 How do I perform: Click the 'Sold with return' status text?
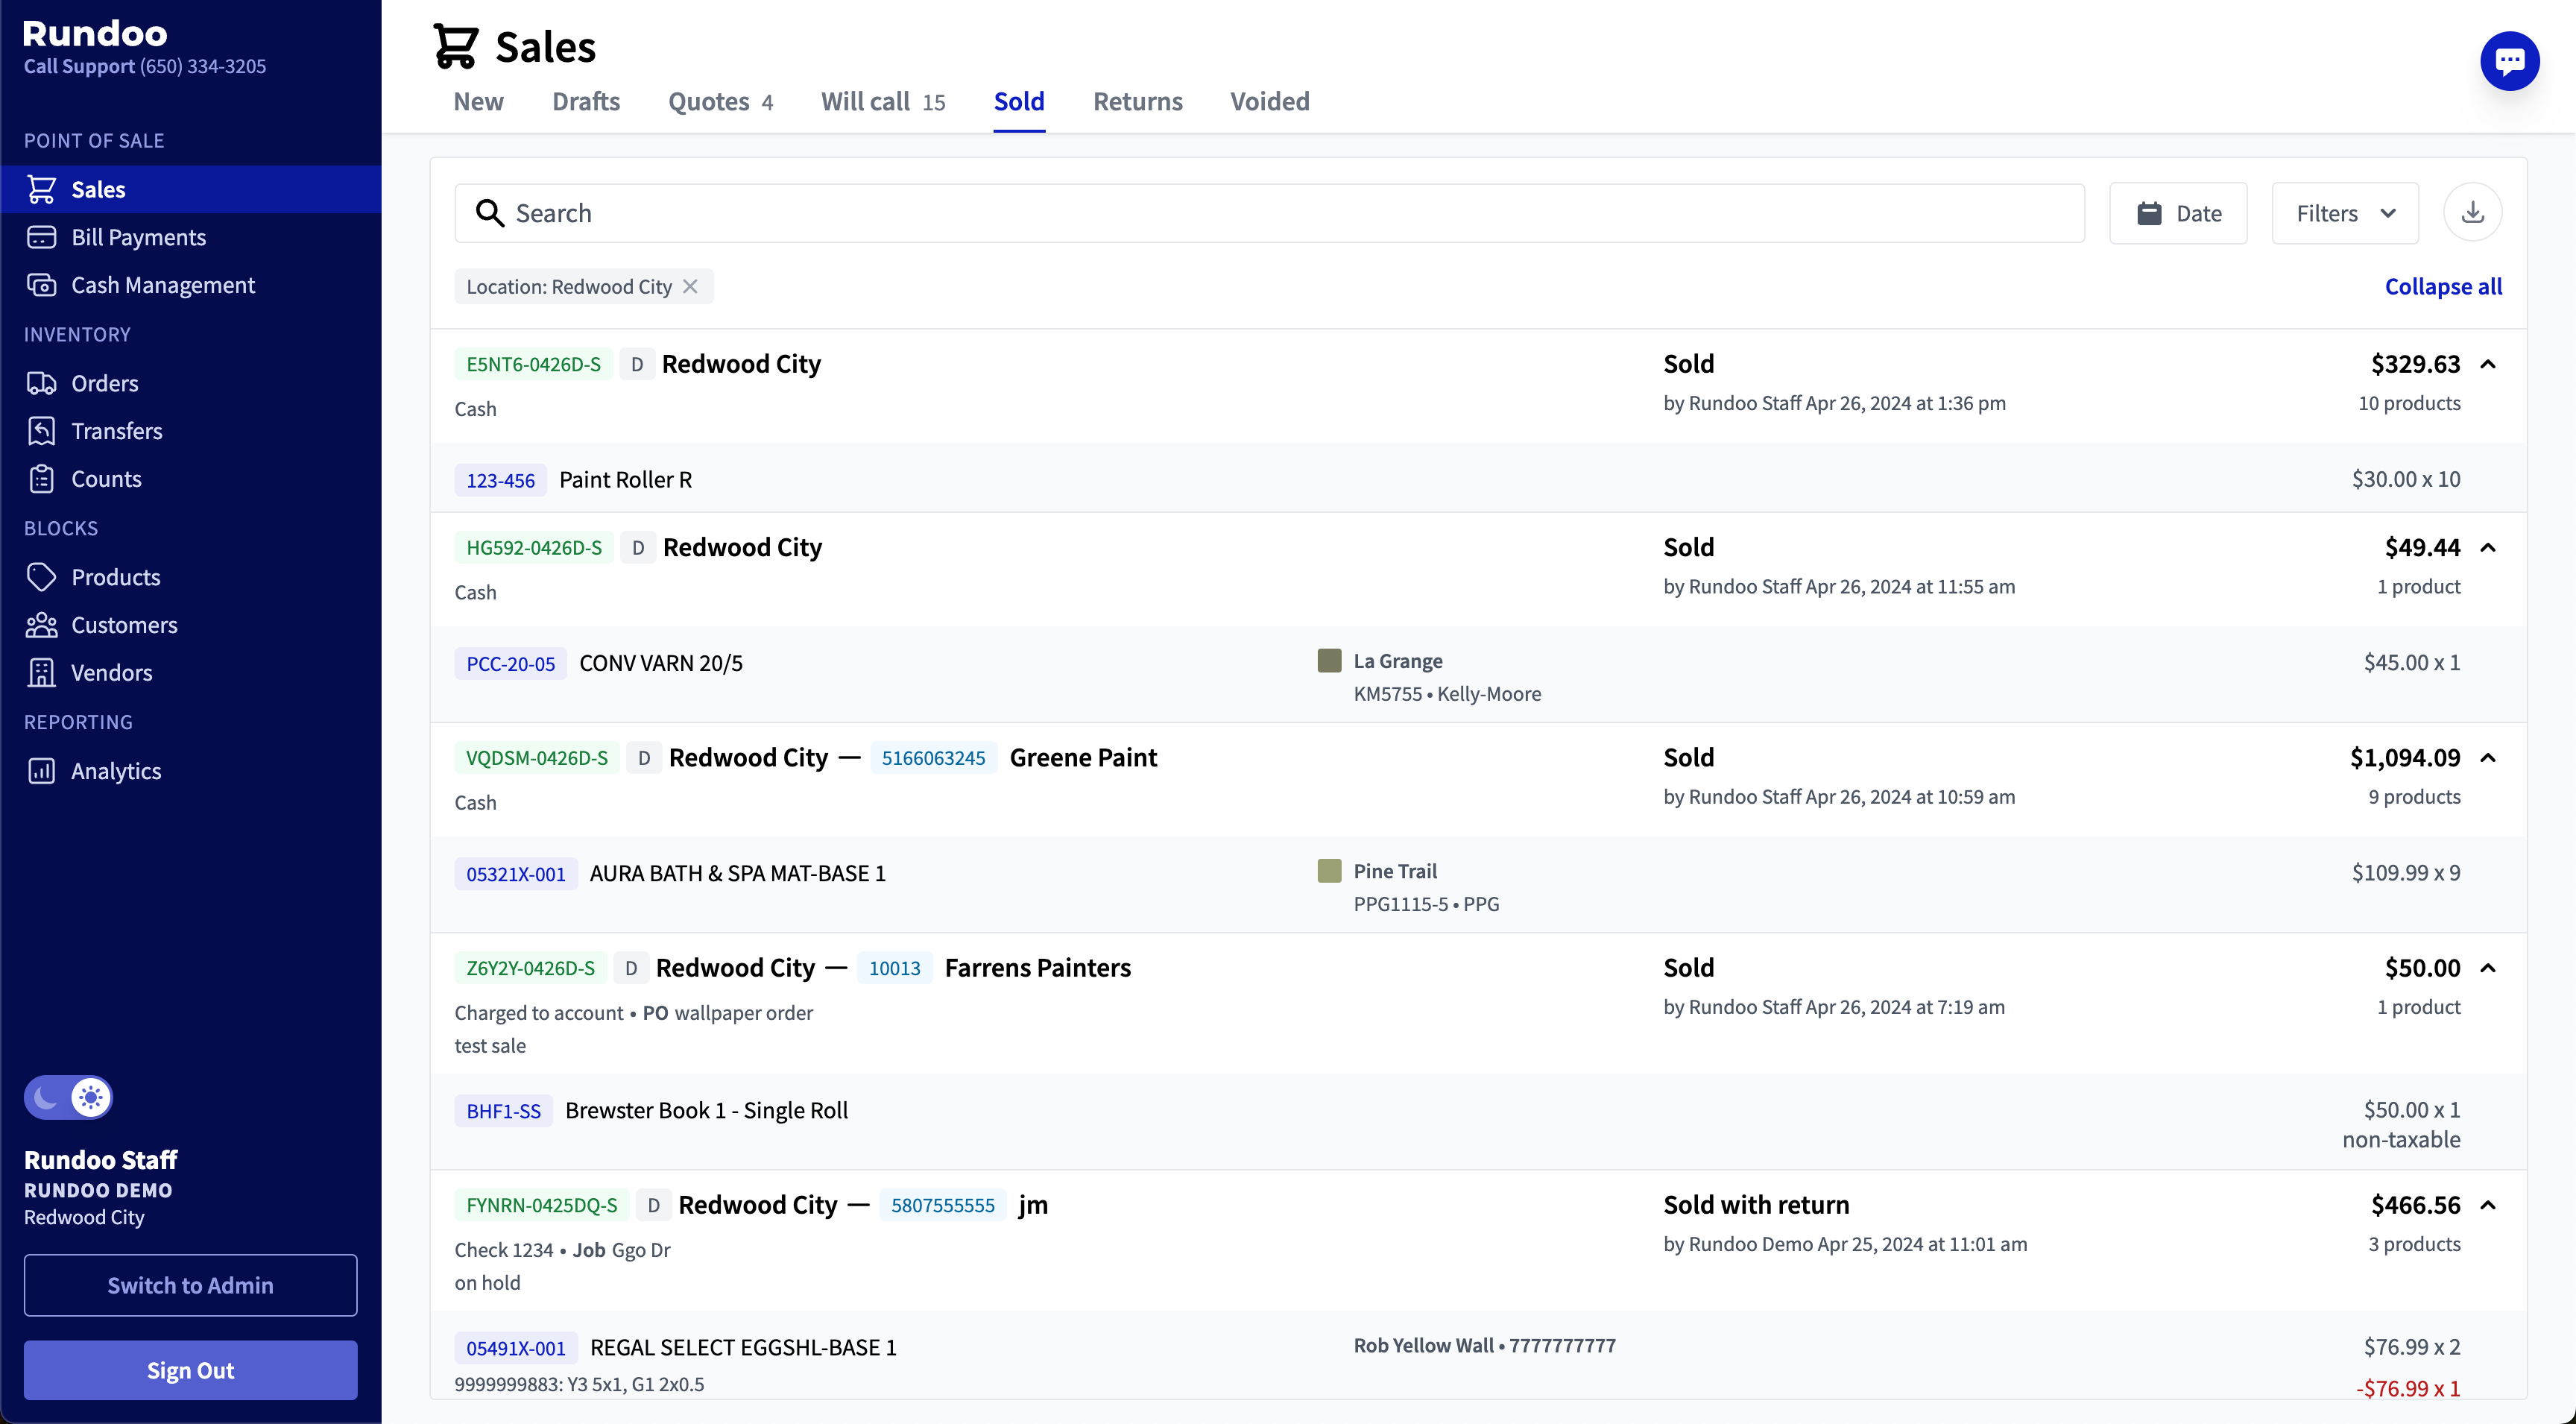(x=1756, y=1205)
